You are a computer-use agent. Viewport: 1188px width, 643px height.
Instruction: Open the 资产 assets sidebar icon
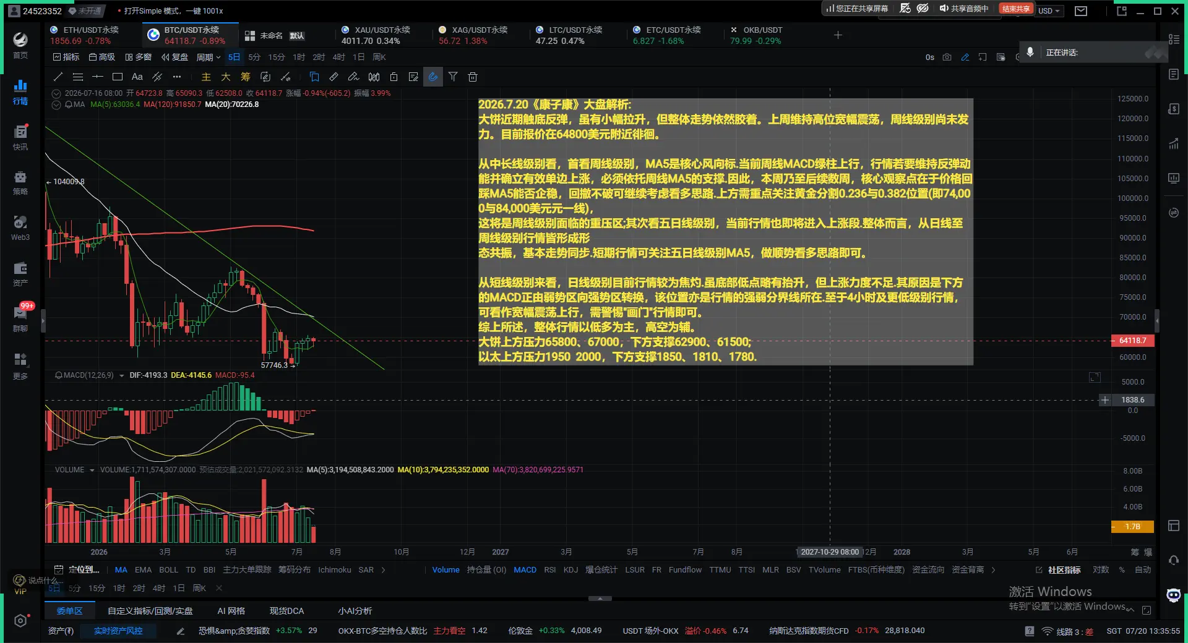click(x=20, y=274)
